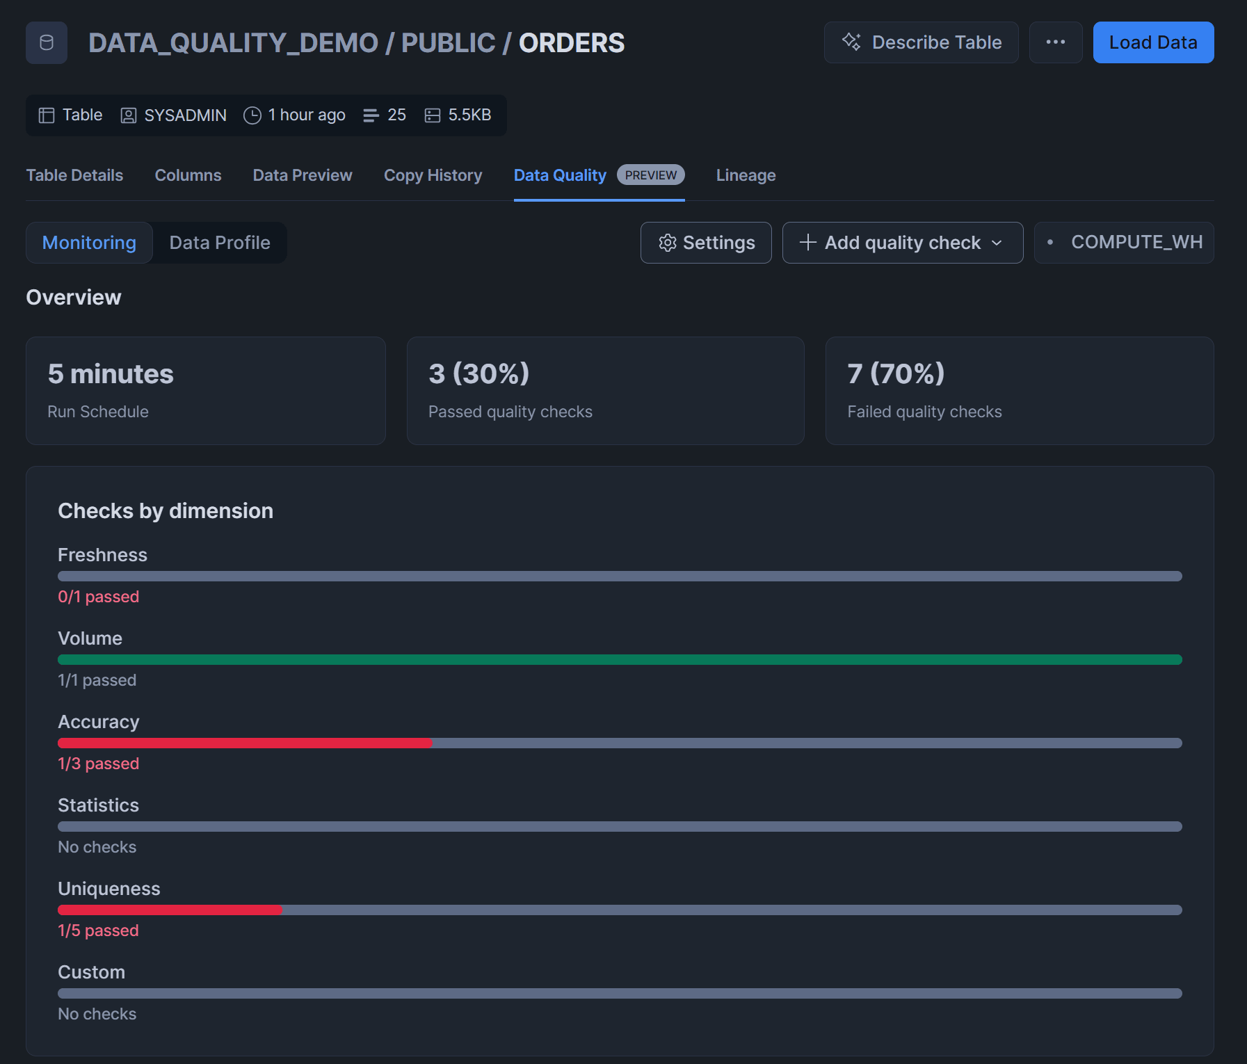Viewport: 1247px width, 1064px height.
Task: Open the Columns tab
Action: tap(188, 175)
